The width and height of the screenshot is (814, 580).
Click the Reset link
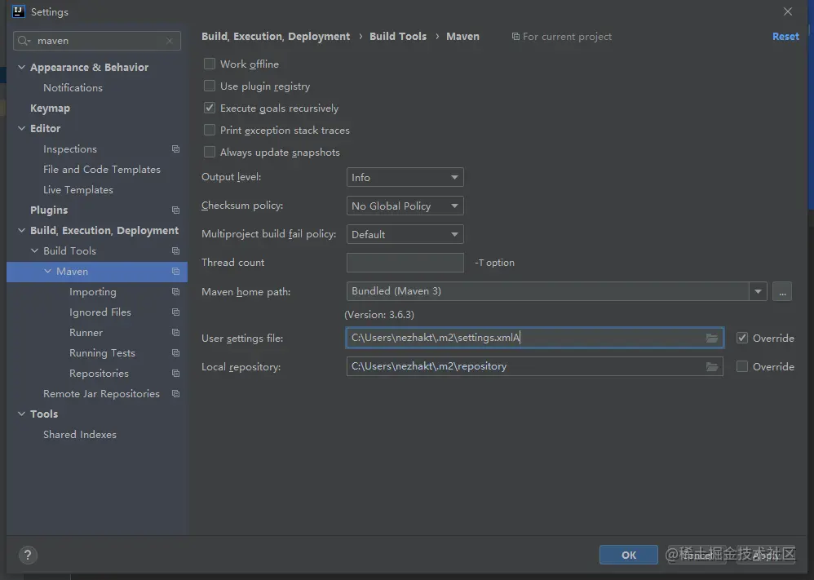tap(785, 37)
